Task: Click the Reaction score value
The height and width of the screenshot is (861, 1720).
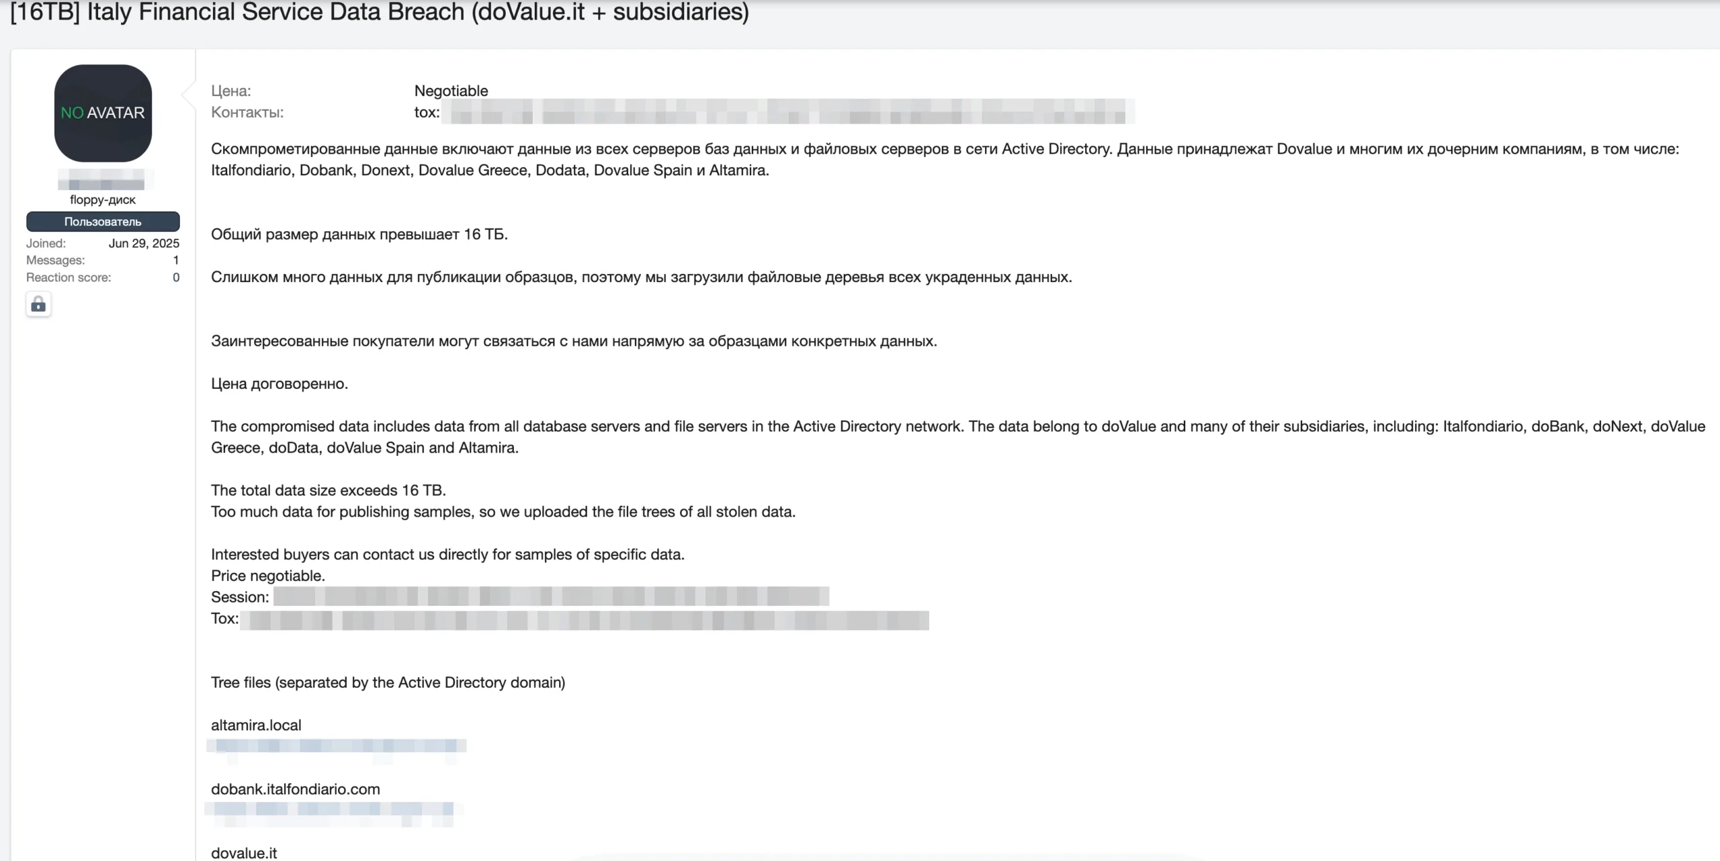Action: 176,277
